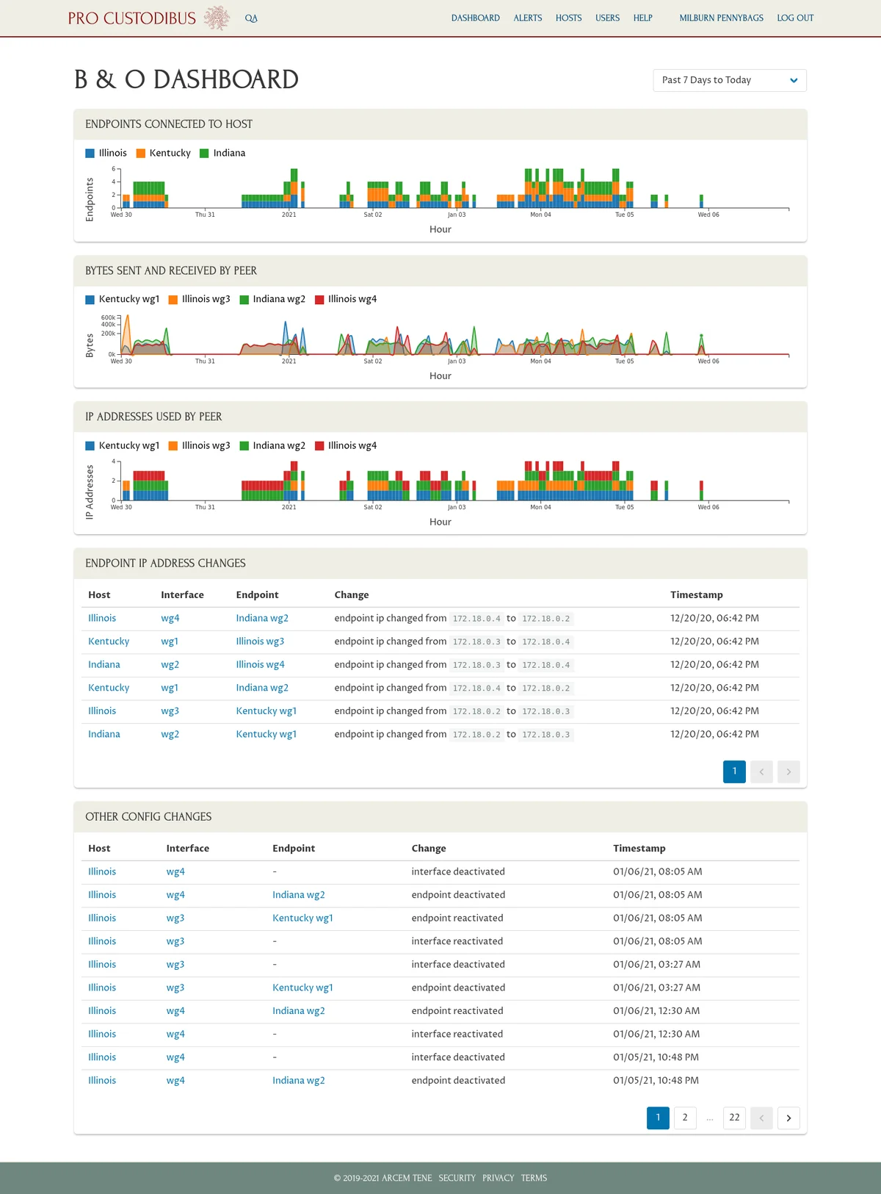Click the QA organization link in the header
This screenshot has height=1194, width=881.
point(251,18)
